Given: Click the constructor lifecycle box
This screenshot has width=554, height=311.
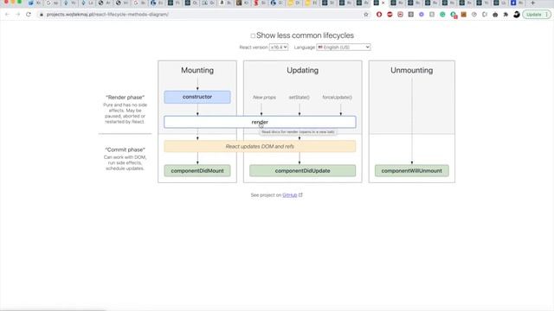Looking at the screenshot, I should 197,97.
